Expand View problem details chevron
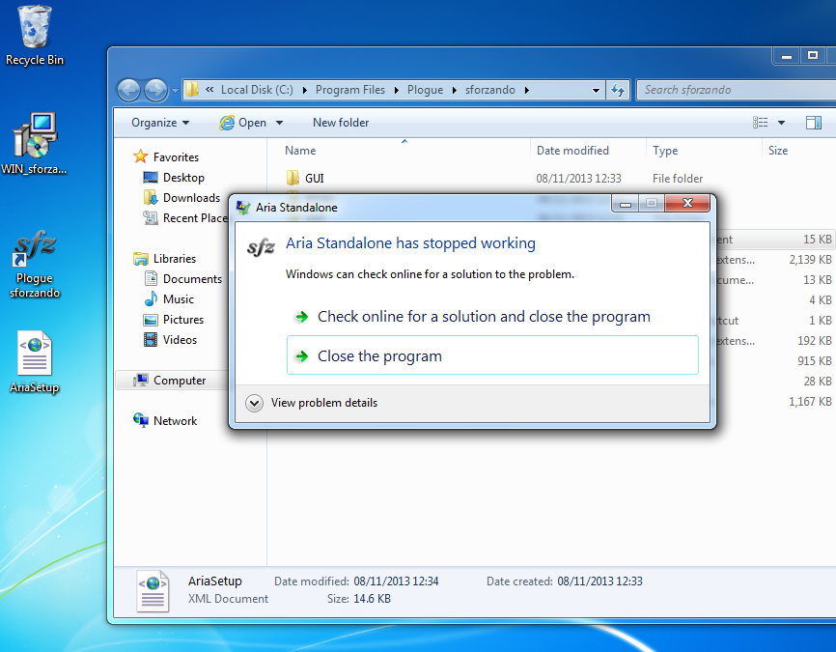 [x=254, y=403]
